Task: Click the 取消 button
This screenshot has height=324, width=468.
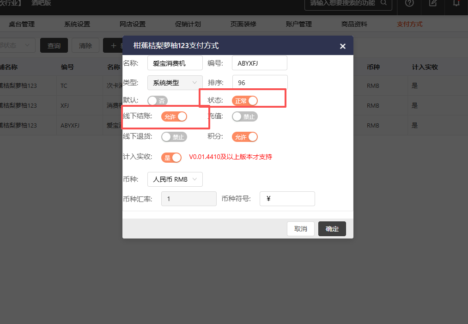Action: [300, 229]
